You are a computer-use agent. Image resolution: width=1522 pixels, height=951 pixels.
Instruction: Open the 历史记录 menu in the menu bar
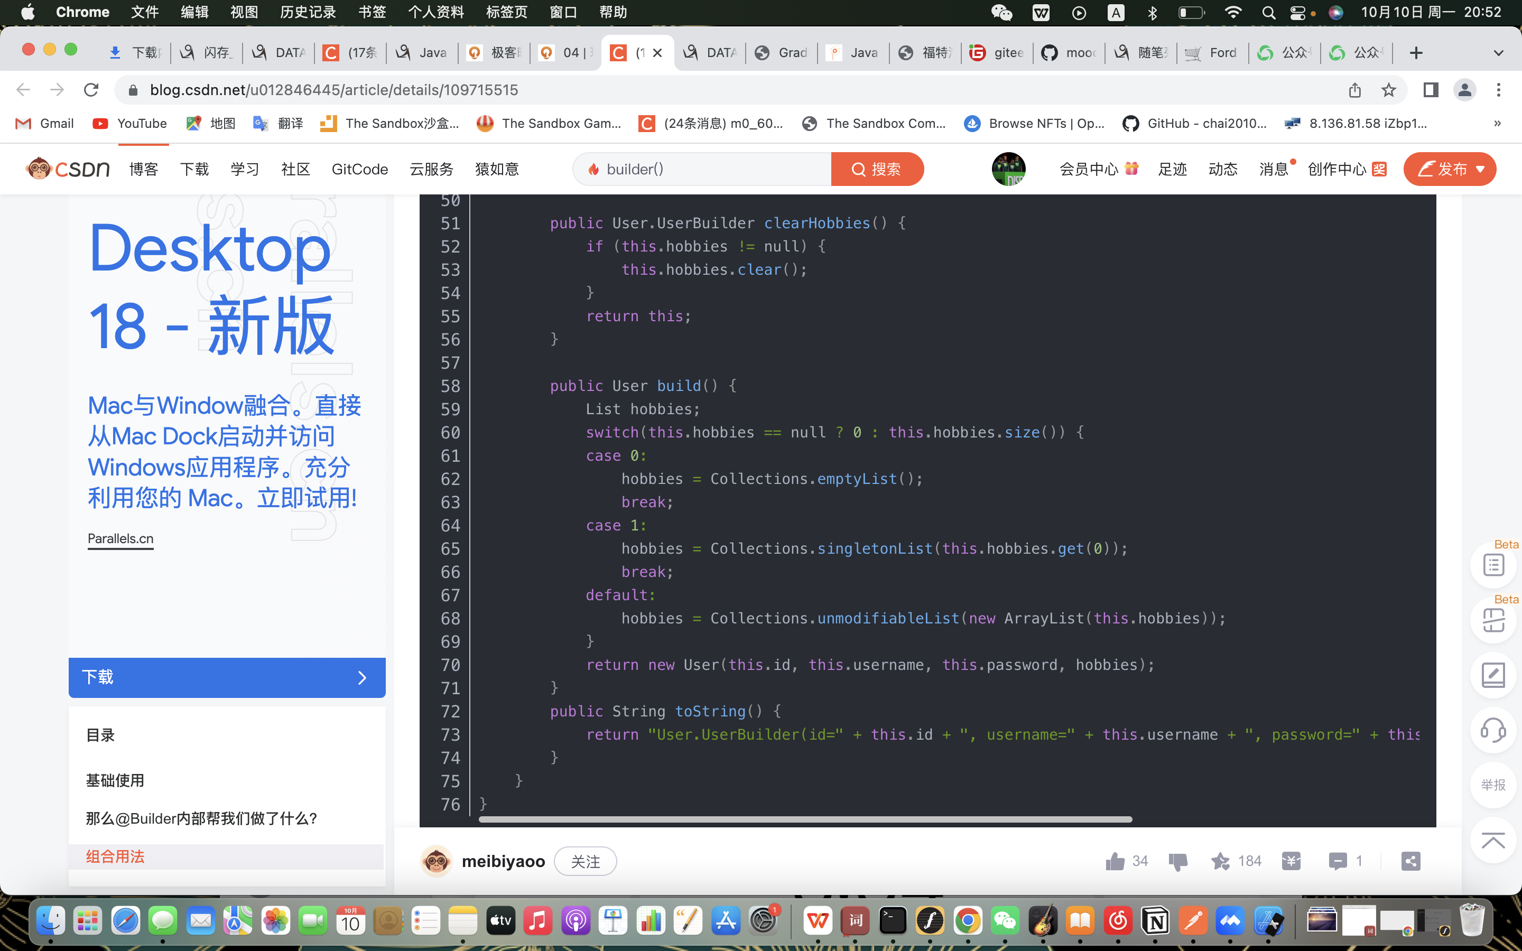(x=308, y=12)
